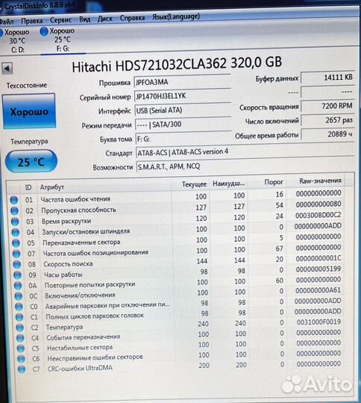Click the ID column header
Image resolution: width=361 pixels, height=403 pixels.
(x=28, y=187)
